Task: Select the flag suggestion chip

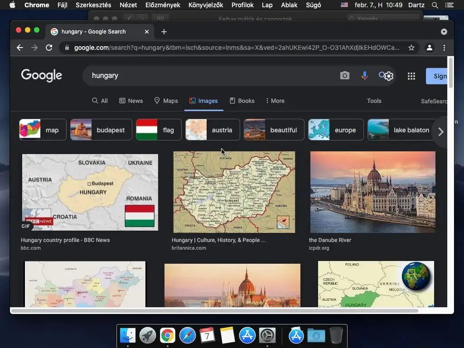Action: pos(159,130)
